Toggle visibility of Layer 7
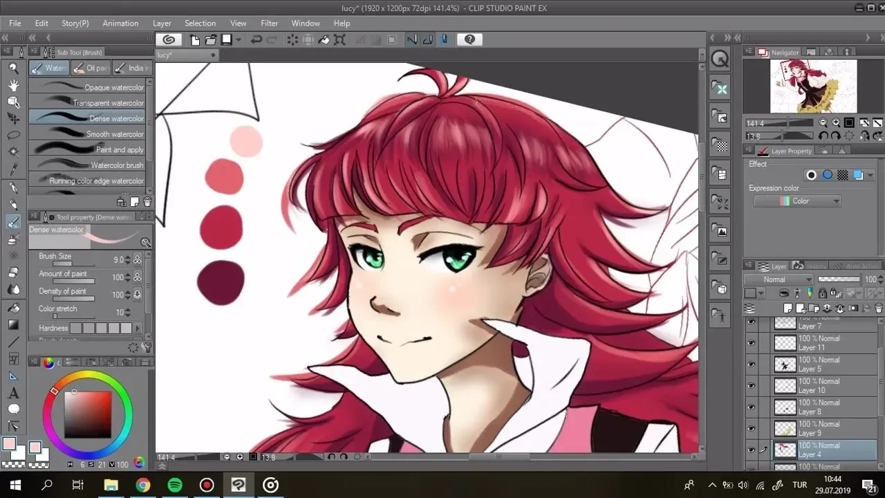 pos(751,322)
